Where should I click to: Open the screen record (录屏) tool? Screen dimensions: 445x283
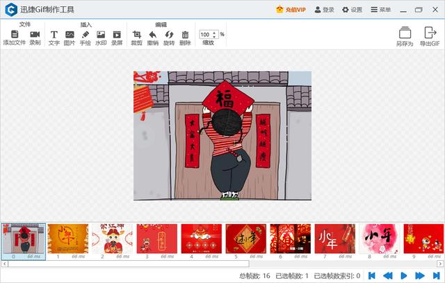tap(117, 35)
